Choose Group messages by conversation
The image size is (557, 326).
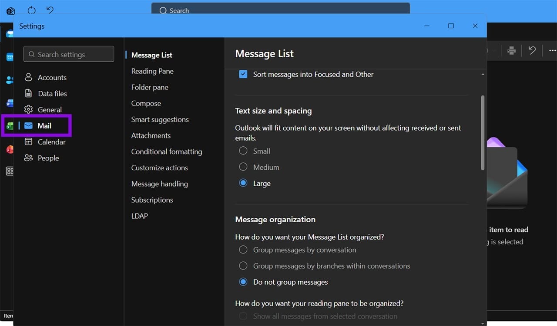click(x=243, y=250)
